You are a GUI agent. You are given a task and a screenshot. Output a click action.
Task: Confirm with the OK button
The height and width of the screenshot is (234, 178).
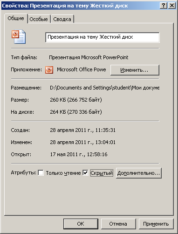click(x=81, y=224)
